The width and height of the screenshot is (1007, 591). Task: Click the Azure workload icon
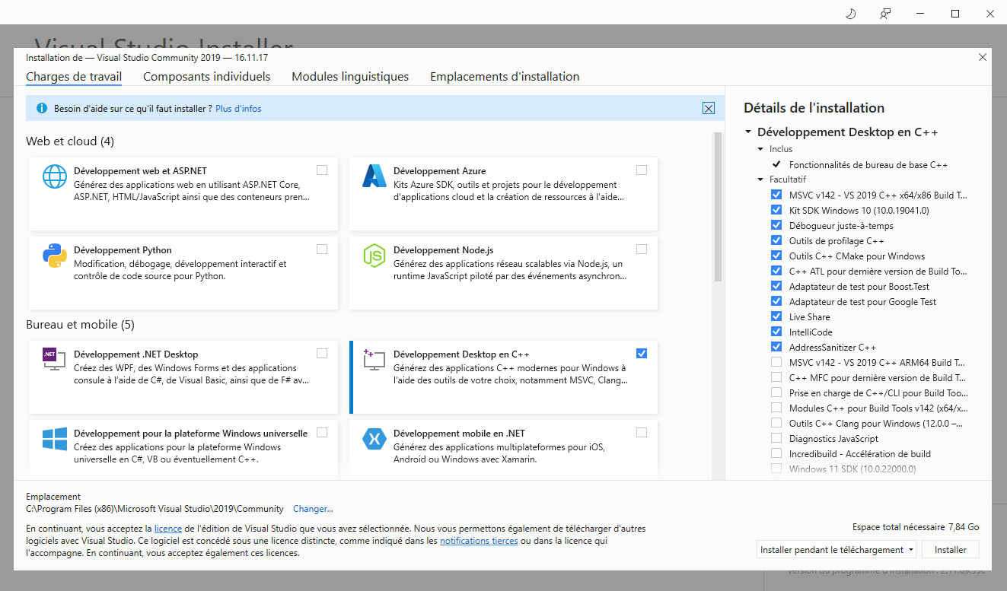374,176
